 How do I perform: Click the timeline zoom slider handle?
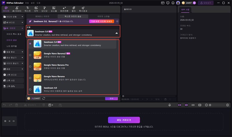[210, 105]
